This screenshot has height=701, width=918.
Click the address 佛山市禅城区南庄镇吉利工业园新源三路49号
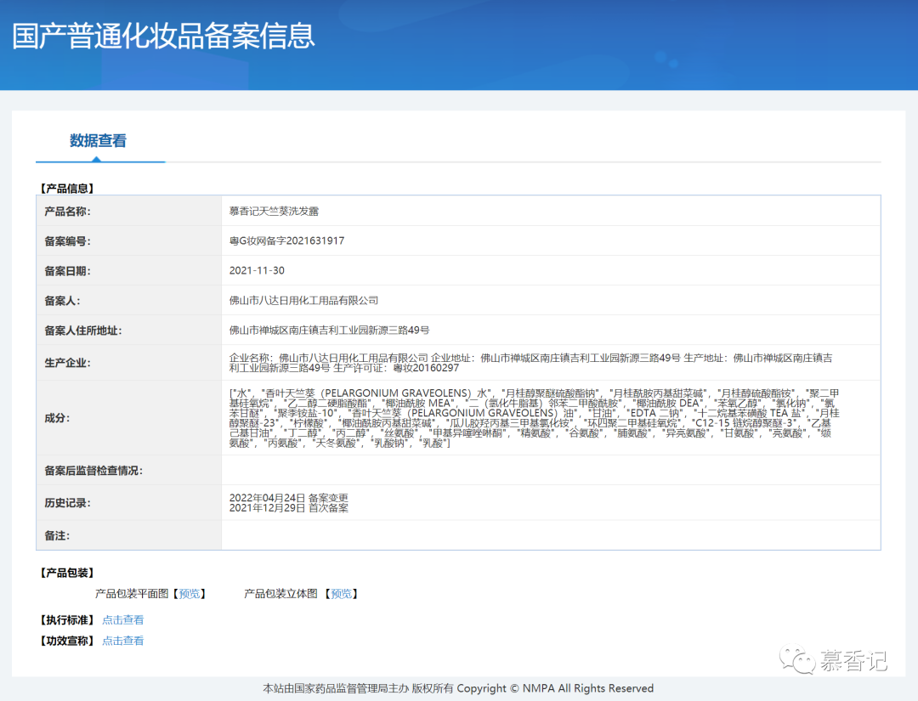pyautogui.click(x=329, y=331)
